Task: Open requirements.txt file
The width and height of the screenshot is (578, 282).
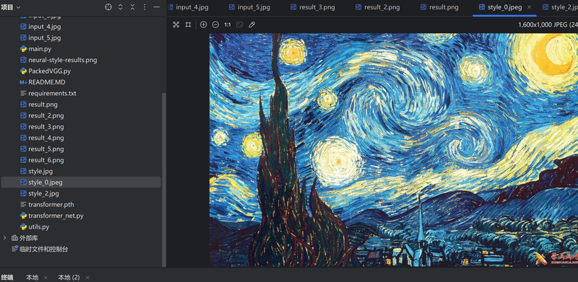Action: [52, 93]
